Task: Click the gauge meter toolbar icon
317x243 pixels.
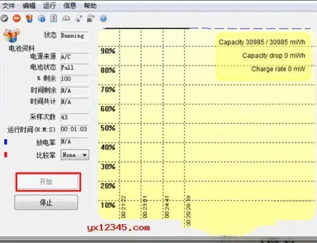Action: tap(66, 18)
